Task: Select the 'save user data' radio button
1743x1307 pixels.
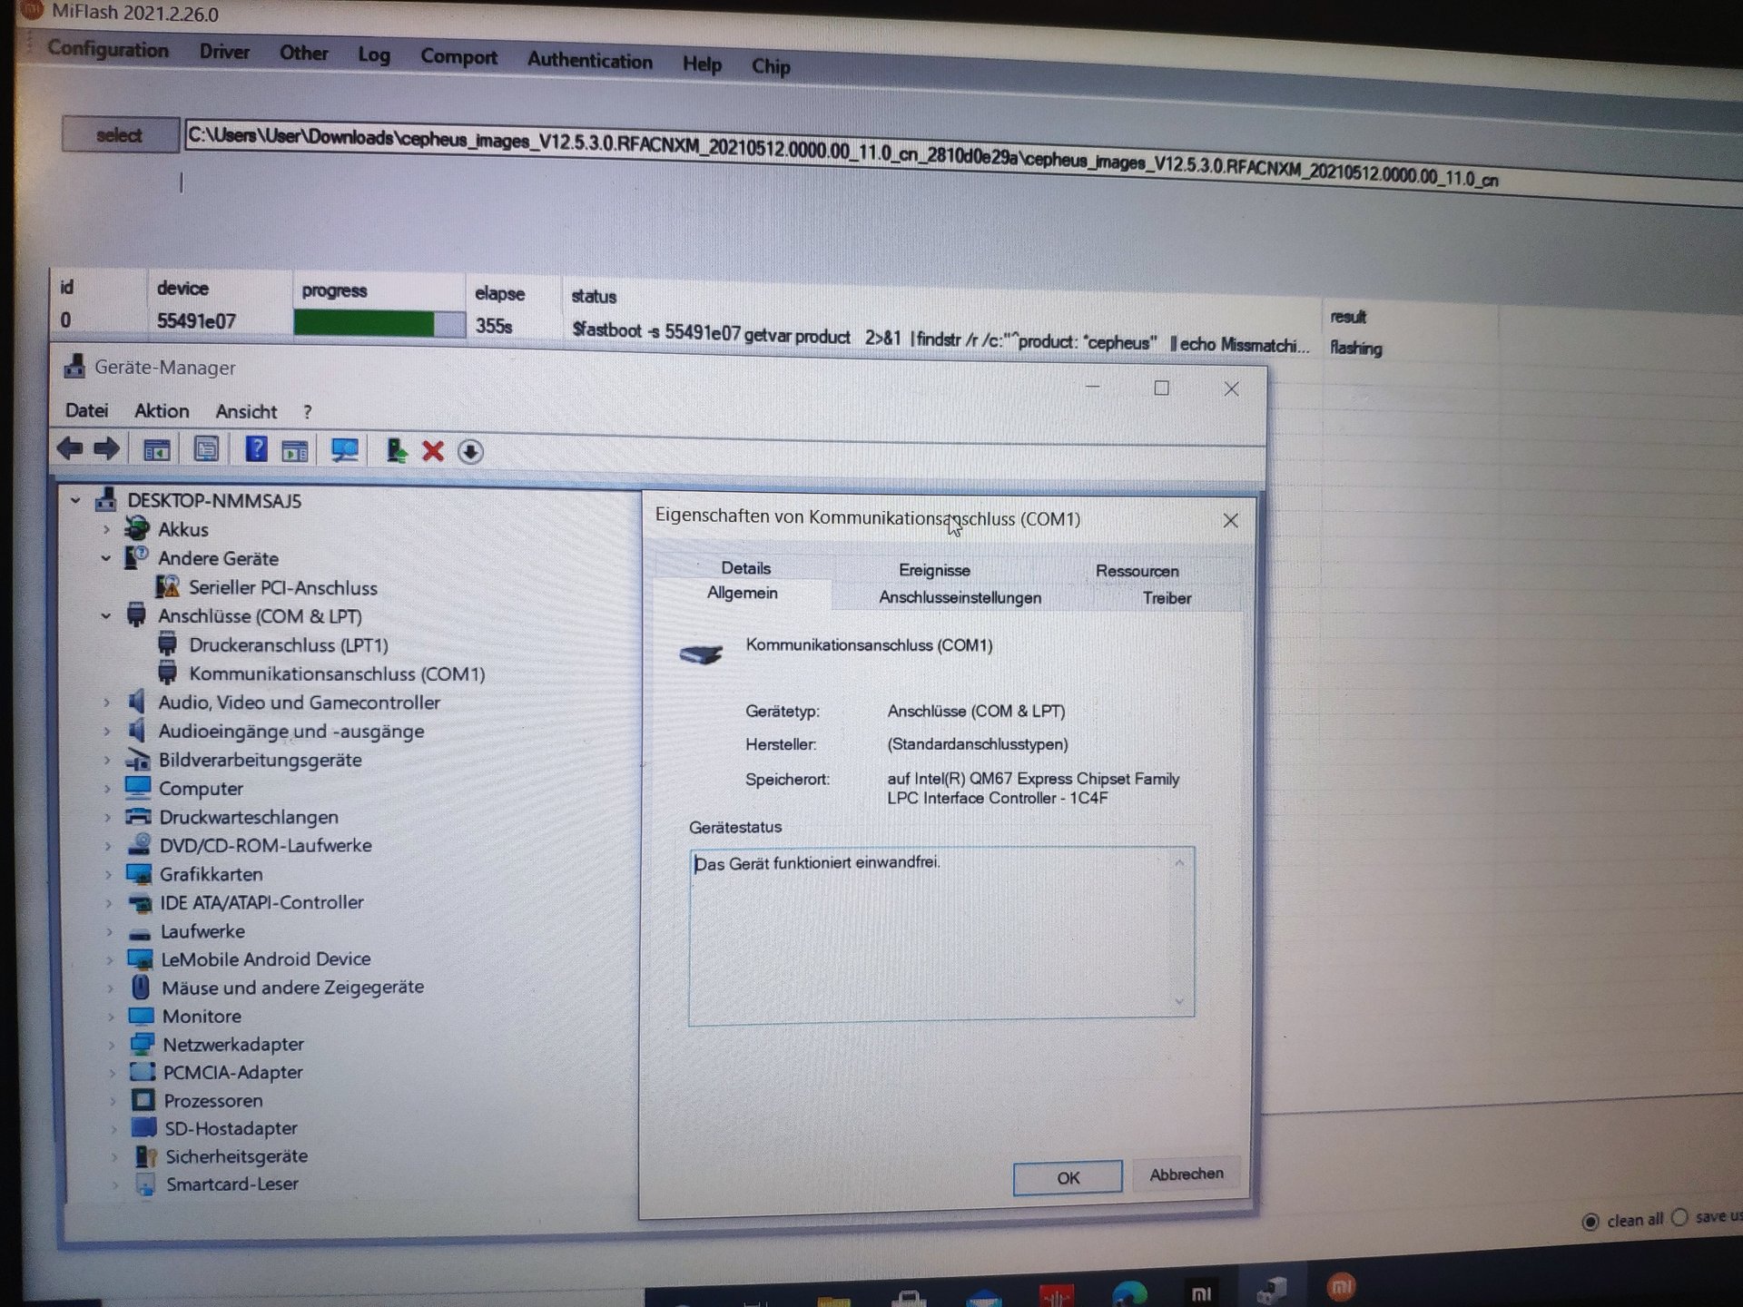Action: (1679, 1217)
